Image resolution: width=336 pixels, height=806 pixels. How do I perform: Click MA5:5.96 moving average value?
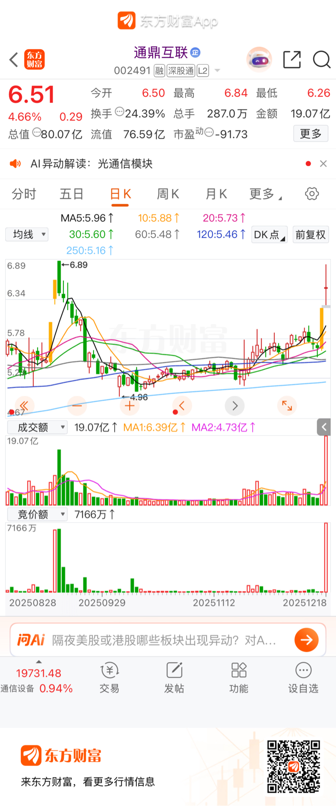87,218
